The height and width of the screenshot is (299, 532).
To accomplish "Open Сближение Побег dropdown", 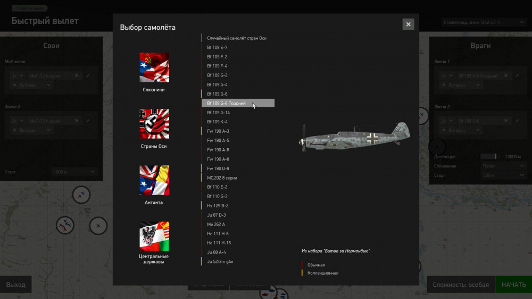I will click(x=503, y=166).
